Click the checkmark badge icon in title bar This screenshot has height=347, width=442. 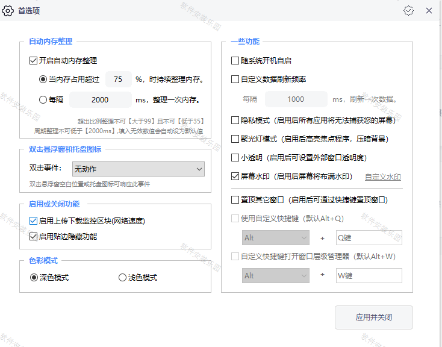(409, 11)
